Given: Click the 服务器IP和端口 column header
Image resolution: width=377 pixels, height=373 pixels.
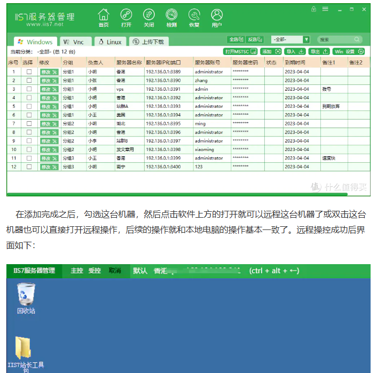Looking at the screenshot, I should (x=169, y=62).
